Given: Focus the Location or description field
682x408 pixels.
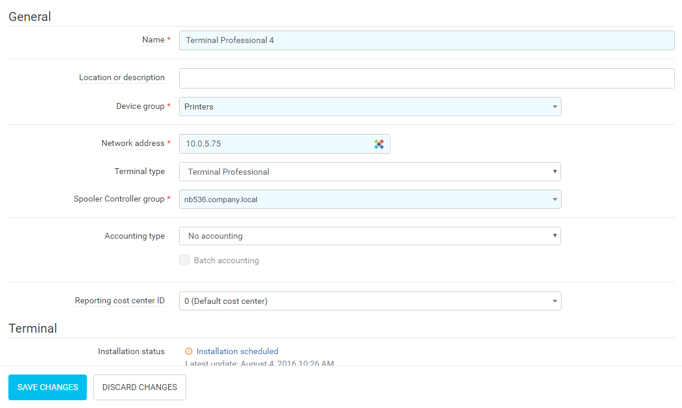Looking at the screenshot, I should tap(426, 78).
